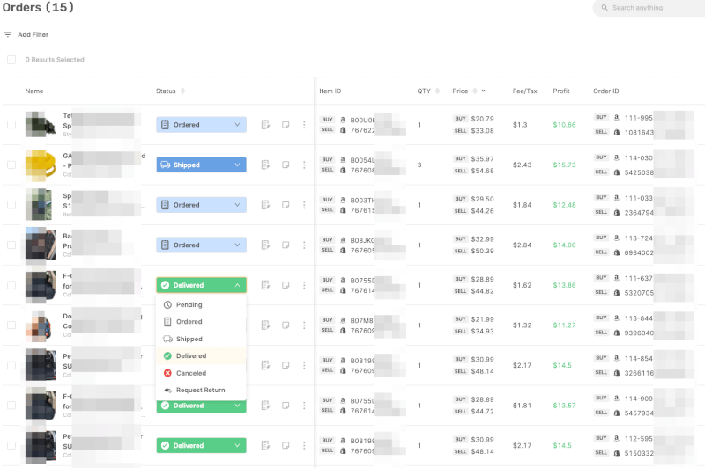Sort orders by the QTY column arrows
This screenshot has width=705, height=468.
440,91
